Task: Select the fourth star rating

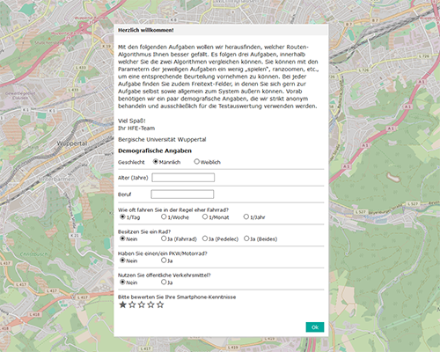Action: pos(150,304)
